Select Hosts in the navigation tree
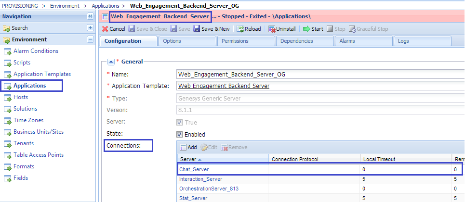Viewport: 465px width, 202px height. click(x=21, y=97)
